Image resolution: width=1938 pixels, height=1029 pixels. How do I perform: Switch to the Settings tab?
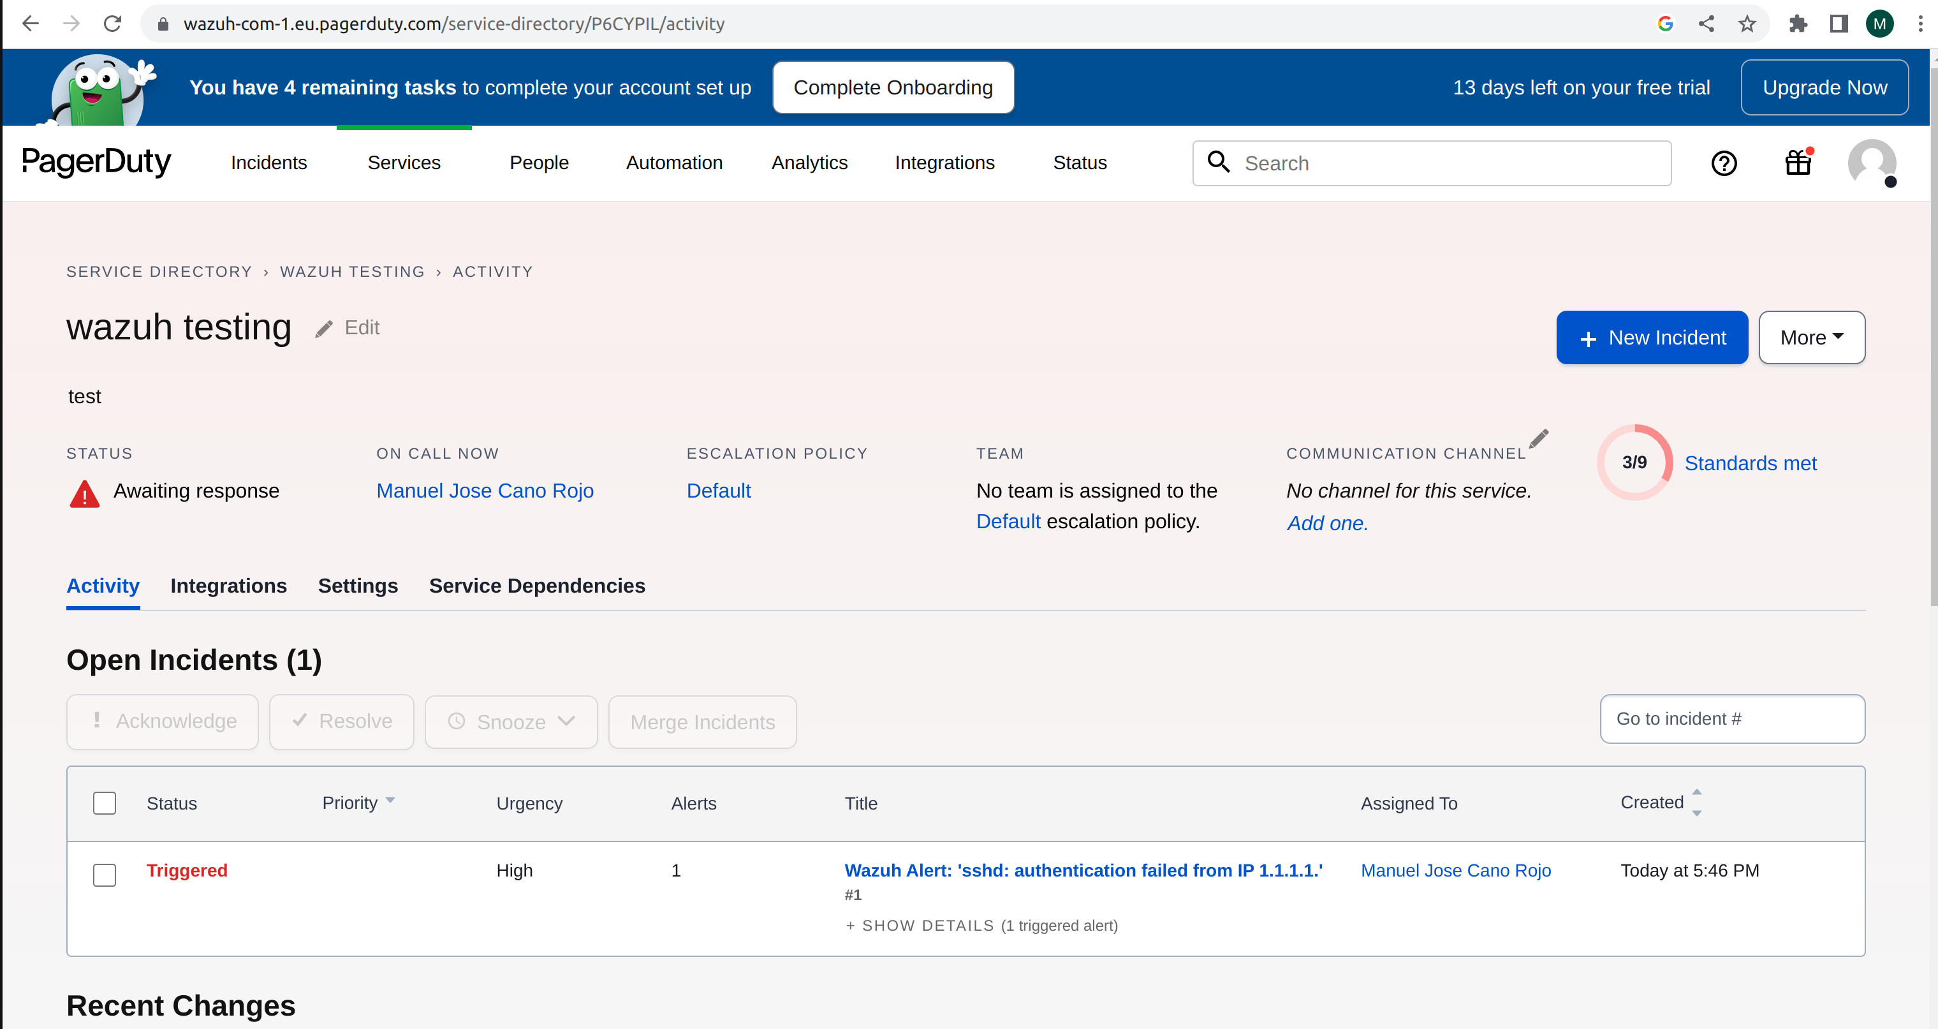coord(356,586)
